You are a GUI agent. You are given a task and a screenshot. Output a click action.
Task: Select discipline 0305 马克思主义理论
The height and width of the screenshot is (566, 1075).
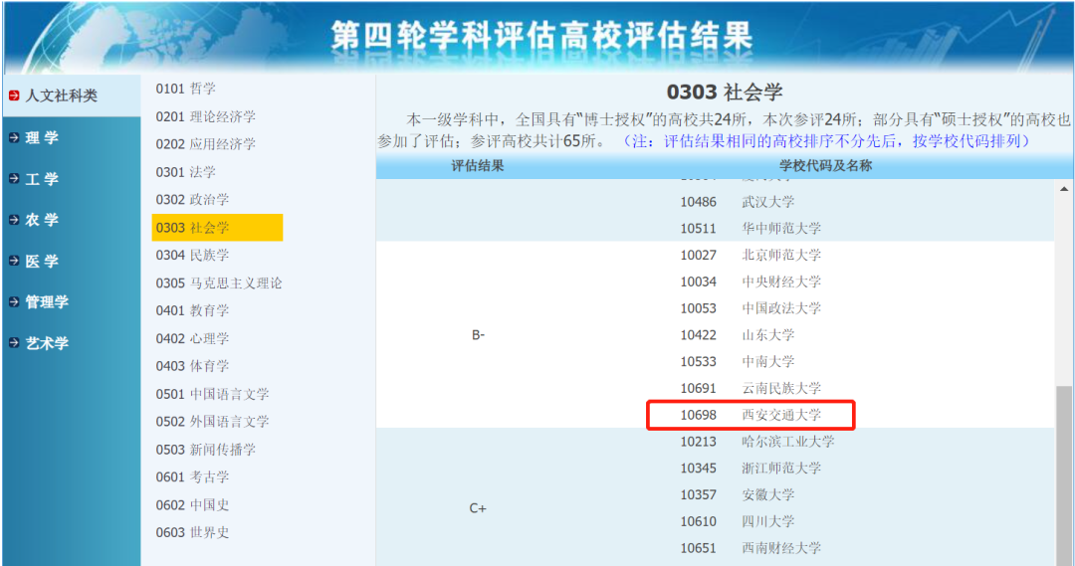[x=219, y=283]
